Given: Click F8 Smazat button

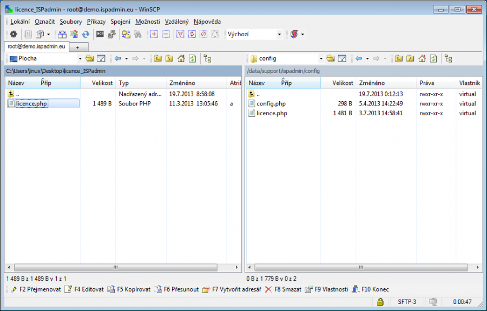Looking at the screenshot, I should tap(283, 289).
